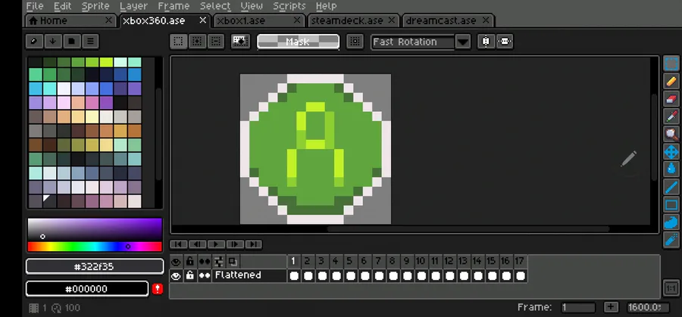Select the Contour blob tool
Viewport: 682px width, 317px height.
tap(671, 222)
